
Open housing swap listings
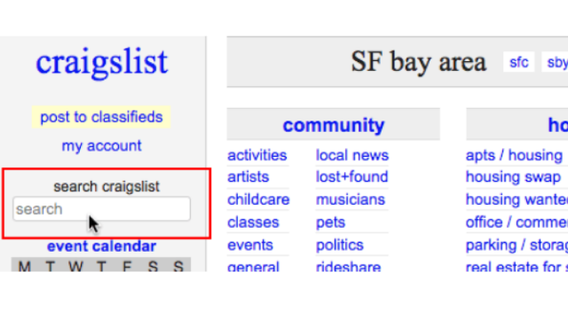tap(513, 177)
